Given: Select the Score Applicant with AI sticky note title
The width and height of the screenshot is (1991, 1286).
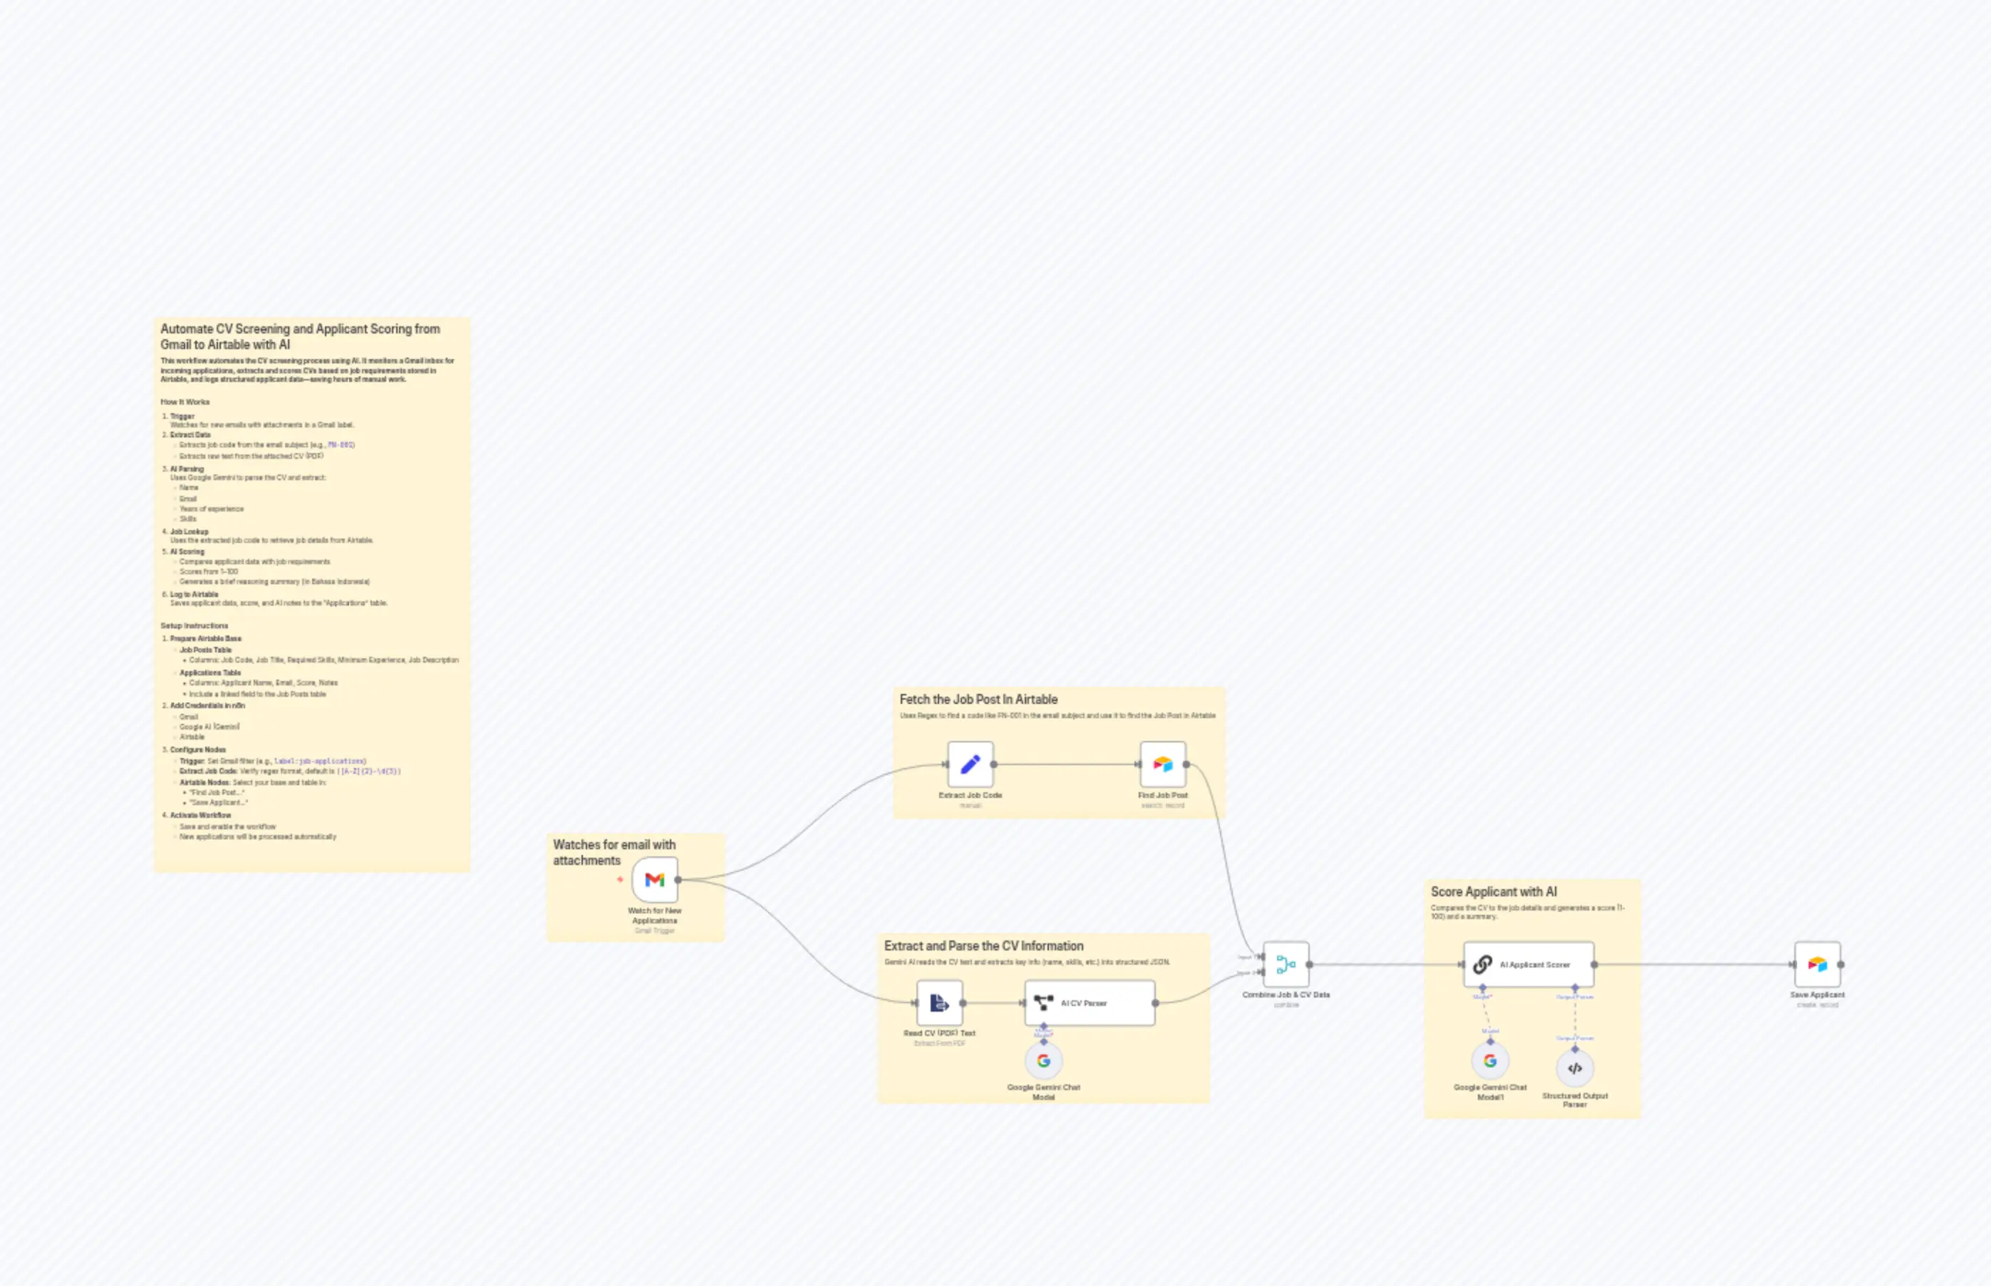Looking at the screenshot, I should point(1494,892).
